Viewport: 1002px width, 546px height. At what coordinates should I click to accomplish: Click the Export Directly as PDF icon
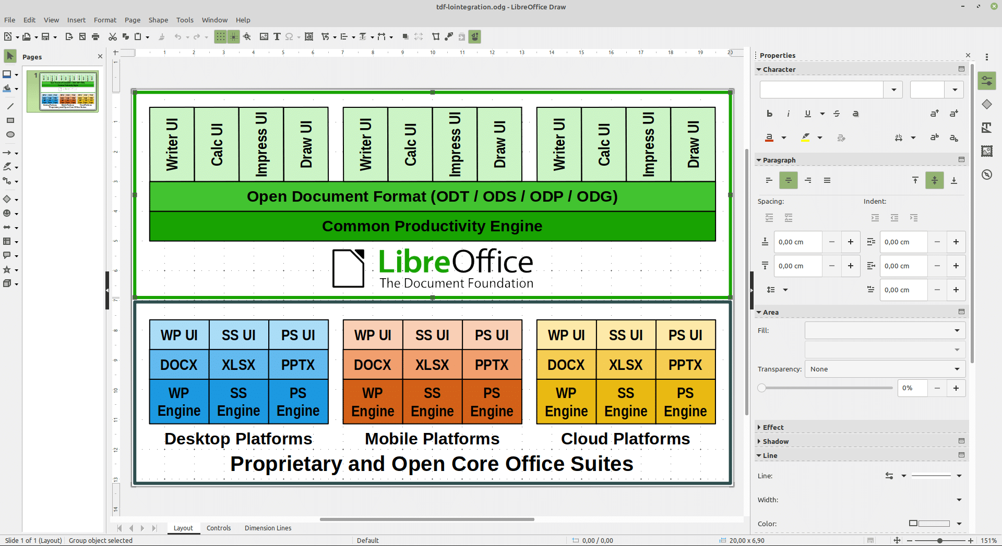[82, 36]
